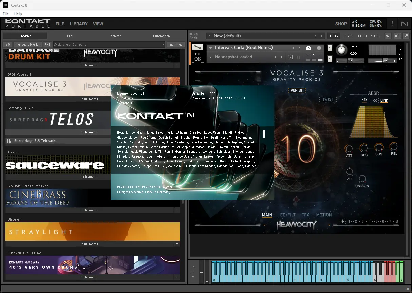Open the LIBRARY header menu
Image resolution: width=412 pixels, height=293 pixels.
[79, 24]
